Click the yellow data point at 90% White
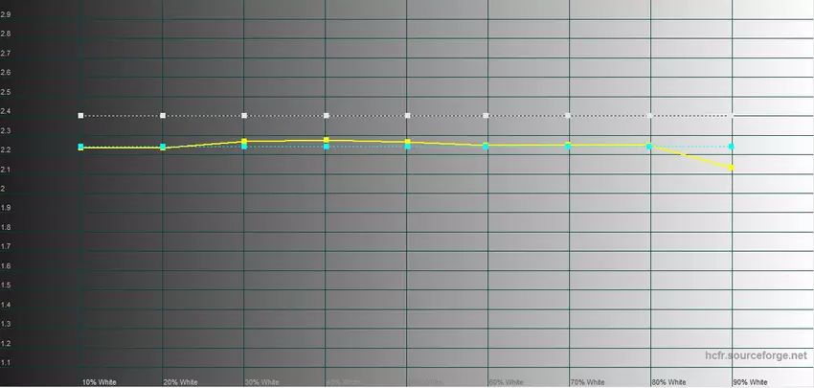This screenshot has height=388, width=814. [732, 168]
